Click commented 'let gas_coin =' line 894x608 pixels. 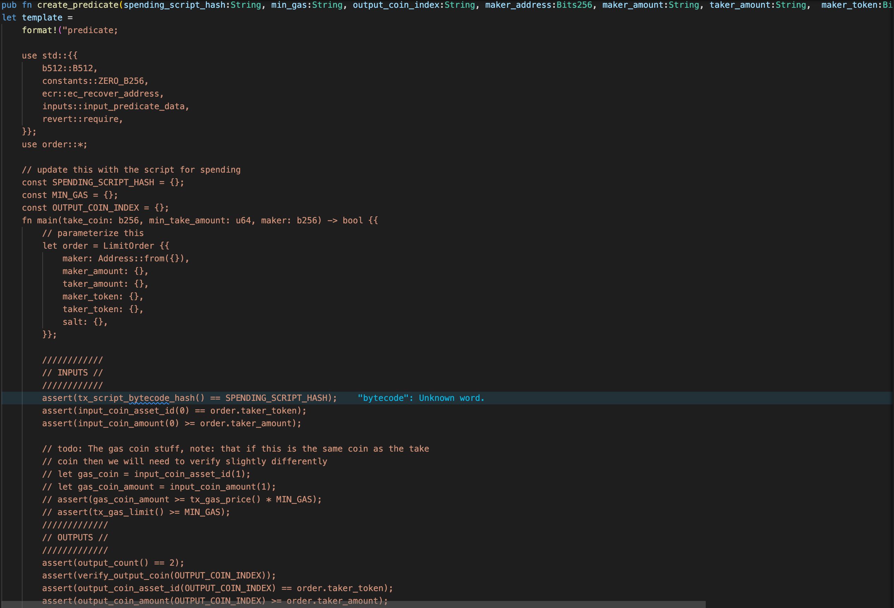click(147, 474)
